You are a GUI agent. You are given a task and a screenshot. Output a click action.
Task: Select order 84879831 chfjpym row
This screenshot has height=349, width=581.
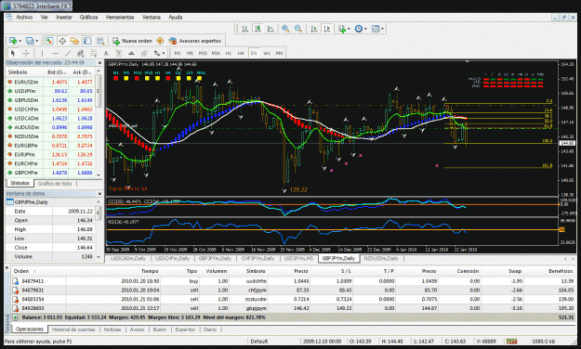pyautogui.click(x=293, y=291)
